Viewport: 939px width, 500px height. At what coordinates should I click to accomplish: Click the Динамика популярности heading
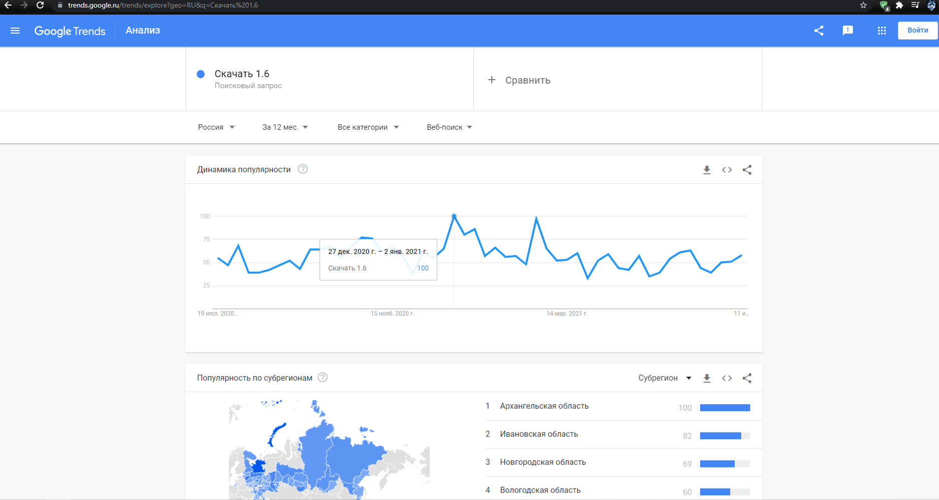[244, 169]
